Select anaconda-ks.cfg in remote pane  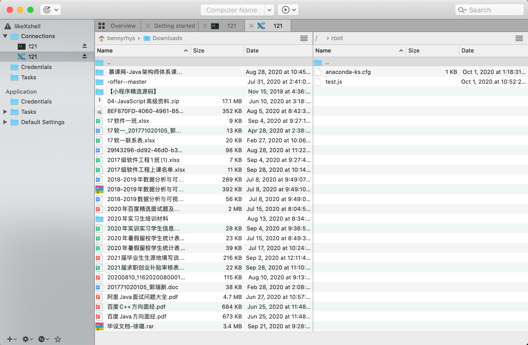420,72
